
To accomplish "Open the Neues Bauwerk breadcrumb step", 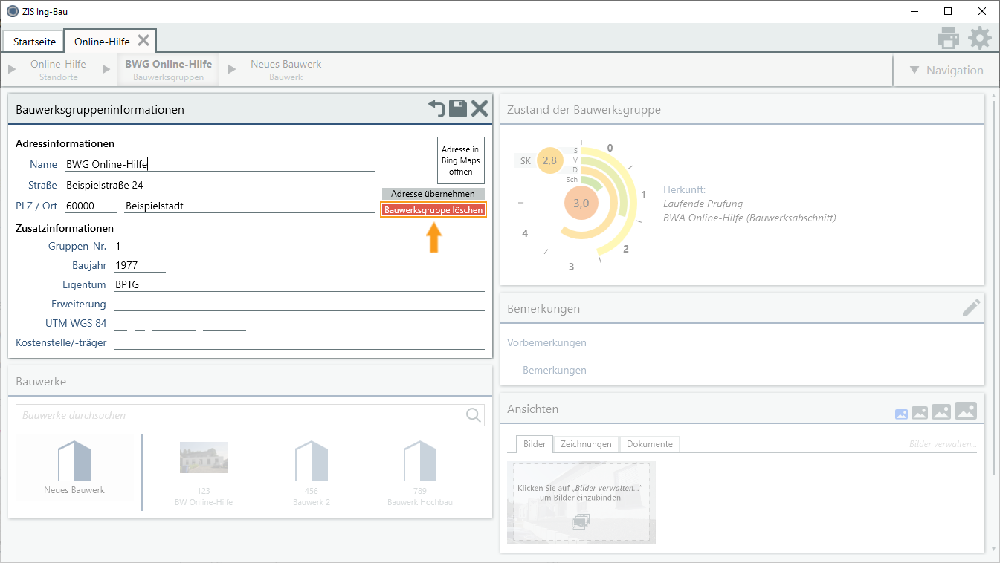I will pyautogui.click(x=286, y=70).
